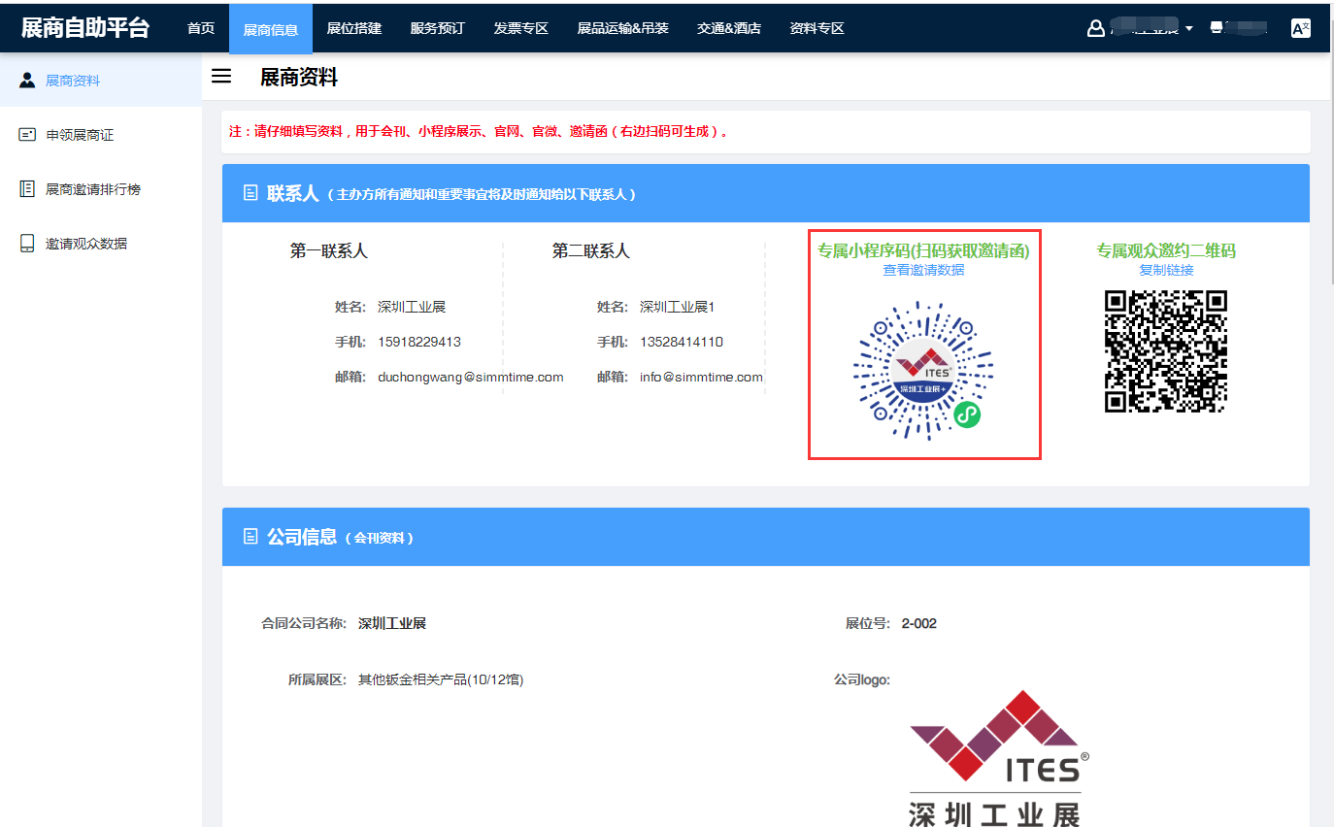Click the hamburger menu icon beside 展商资料
The width and height of the screenshot is (1334, 827).
pyautogui.click(x=221, y=77)
